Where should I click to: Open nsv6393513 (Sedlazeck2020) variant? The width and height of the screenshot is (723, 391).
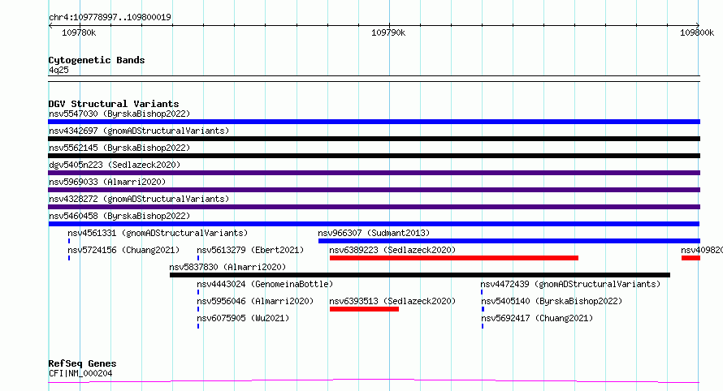click(392, 301)
